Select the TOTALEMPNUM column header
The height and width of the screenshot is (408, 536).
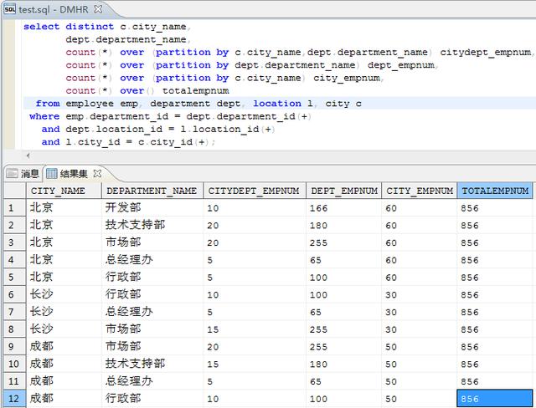tap(495, 191)
